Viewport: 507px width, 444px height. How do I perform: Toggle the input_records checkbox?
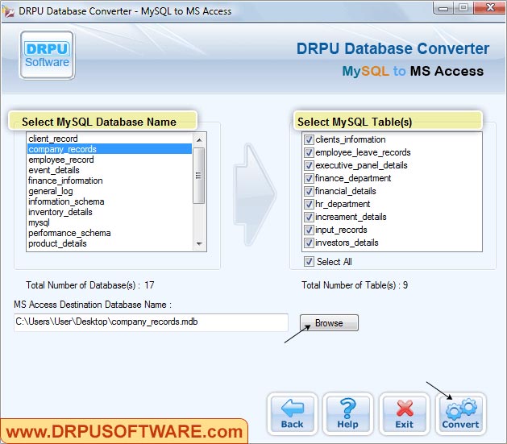[309, 230]
